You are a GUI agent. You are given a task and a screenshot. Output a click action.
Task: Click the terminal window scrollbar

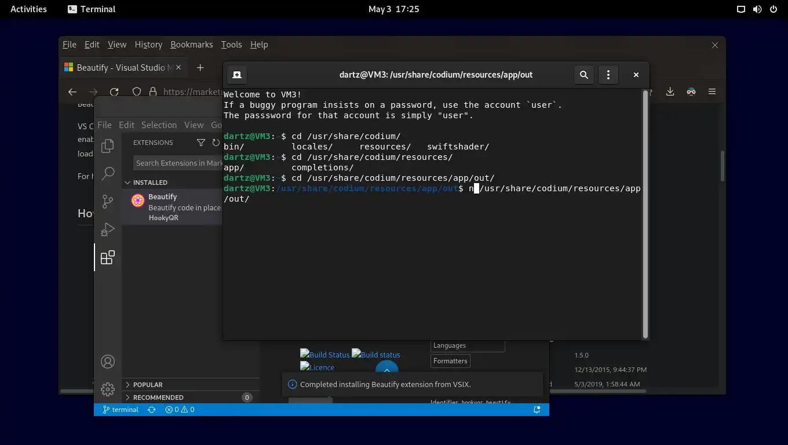[x=645, y=214]
